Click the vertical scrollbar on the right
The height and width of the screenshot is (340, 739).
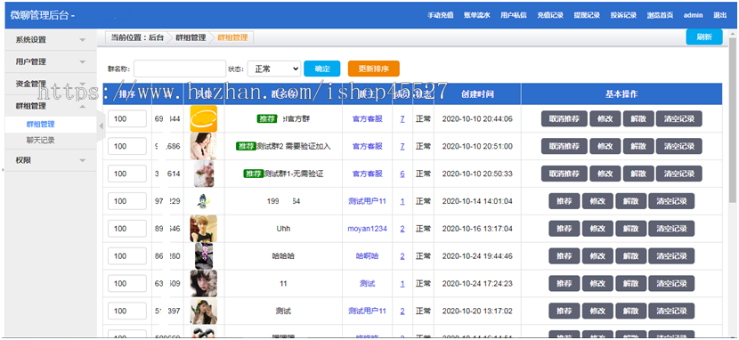pos(733,120)
